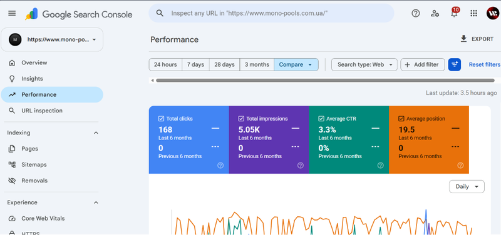
Task: Open the Google apps grid
Action: click(473, 13)
